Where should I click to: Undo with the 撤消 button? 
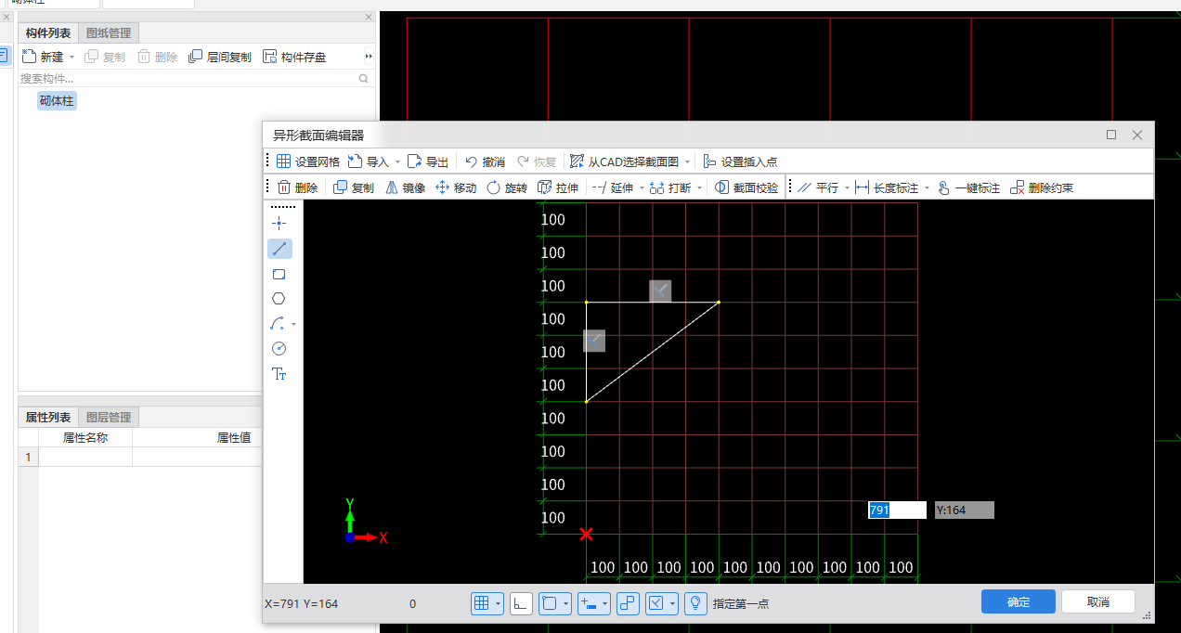pyautogui.click(x=485, y=161)
